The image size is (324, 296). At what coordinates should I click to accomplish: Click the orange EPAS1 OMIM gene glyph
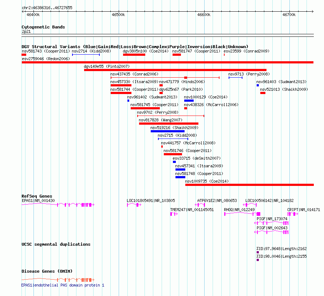click(58, 280)
